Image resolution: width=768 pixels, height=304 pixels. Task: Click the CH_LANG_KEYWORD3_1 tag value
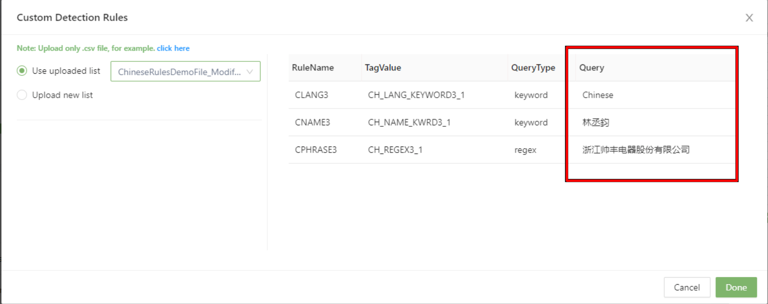click(416, 95)
